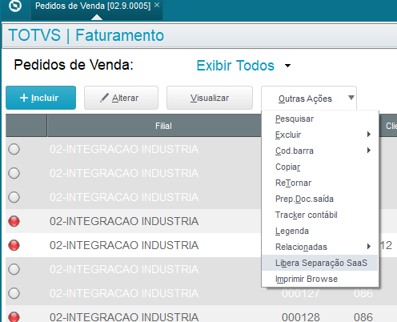Click the arrow next to Exibir Todos
This screenshot has height=322, width=397.
(287, 66)
